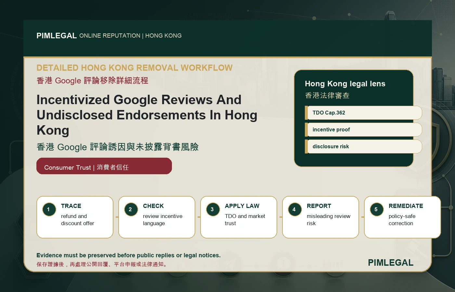The height and width of the screenshot is (292, 455).
Task: Click the step 2 number badge
Action: click(x=131, y=210)
